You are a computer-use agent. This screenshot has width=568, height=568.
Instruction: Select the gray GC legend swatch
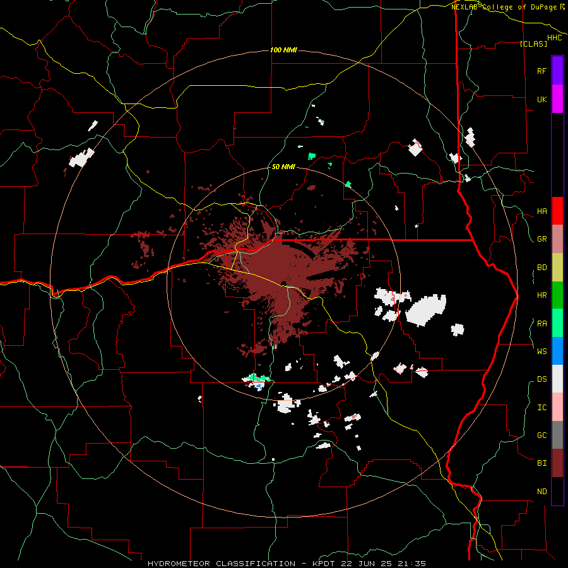point(557,435)
